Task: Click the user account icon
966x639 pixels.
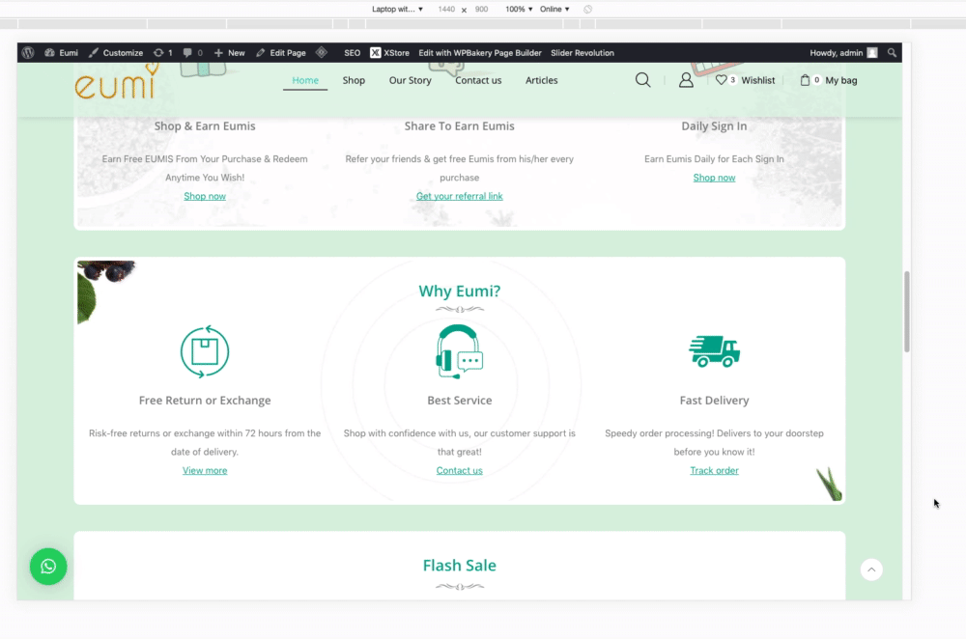Action: click(x=686, y=80)
